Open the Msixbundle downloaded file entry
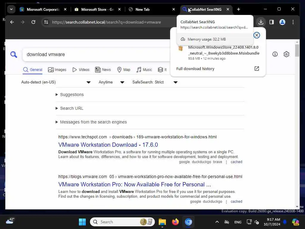 pyautogui.click(x=218, y=53)
